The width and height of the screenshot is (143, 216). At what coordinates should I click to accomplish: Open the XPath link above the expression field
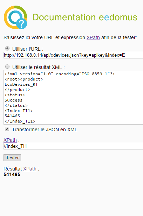[10, 140]
